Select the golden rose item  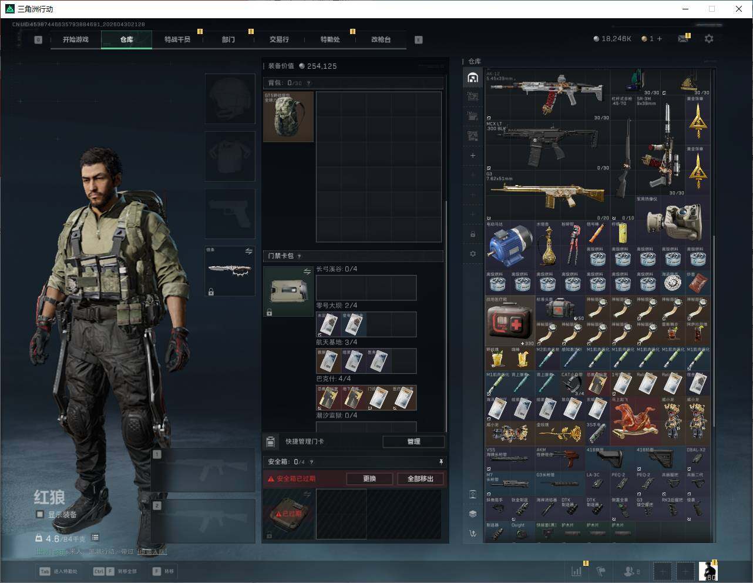pos(560,433)
